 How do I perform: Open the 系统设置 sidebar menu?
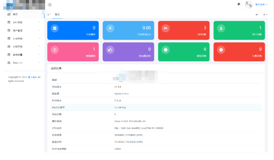pos(24,55)
